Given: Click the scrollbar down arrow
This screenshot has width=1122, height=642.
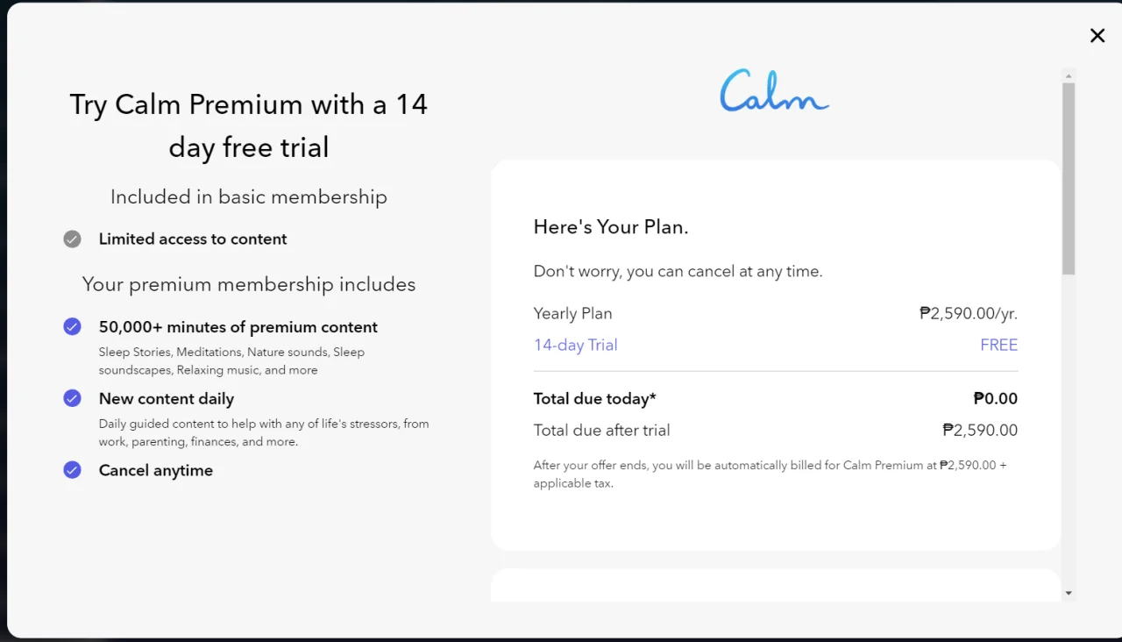Looking at the screenshot, I should coord(1068,594).
